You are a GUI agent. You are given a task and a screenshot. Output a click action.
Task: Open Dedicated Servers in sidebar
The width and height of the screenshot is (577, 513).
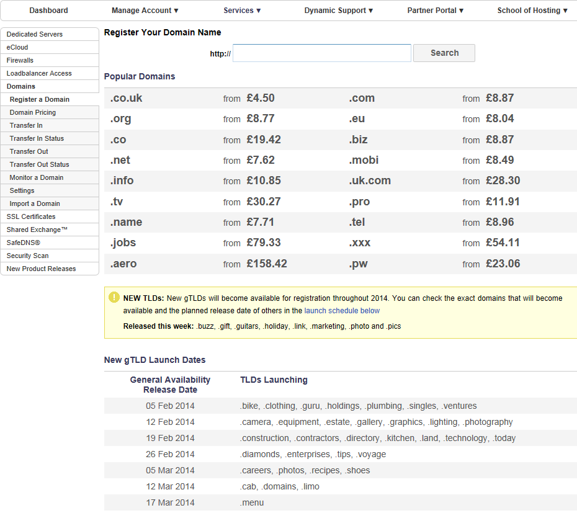(x=50, y=34)
